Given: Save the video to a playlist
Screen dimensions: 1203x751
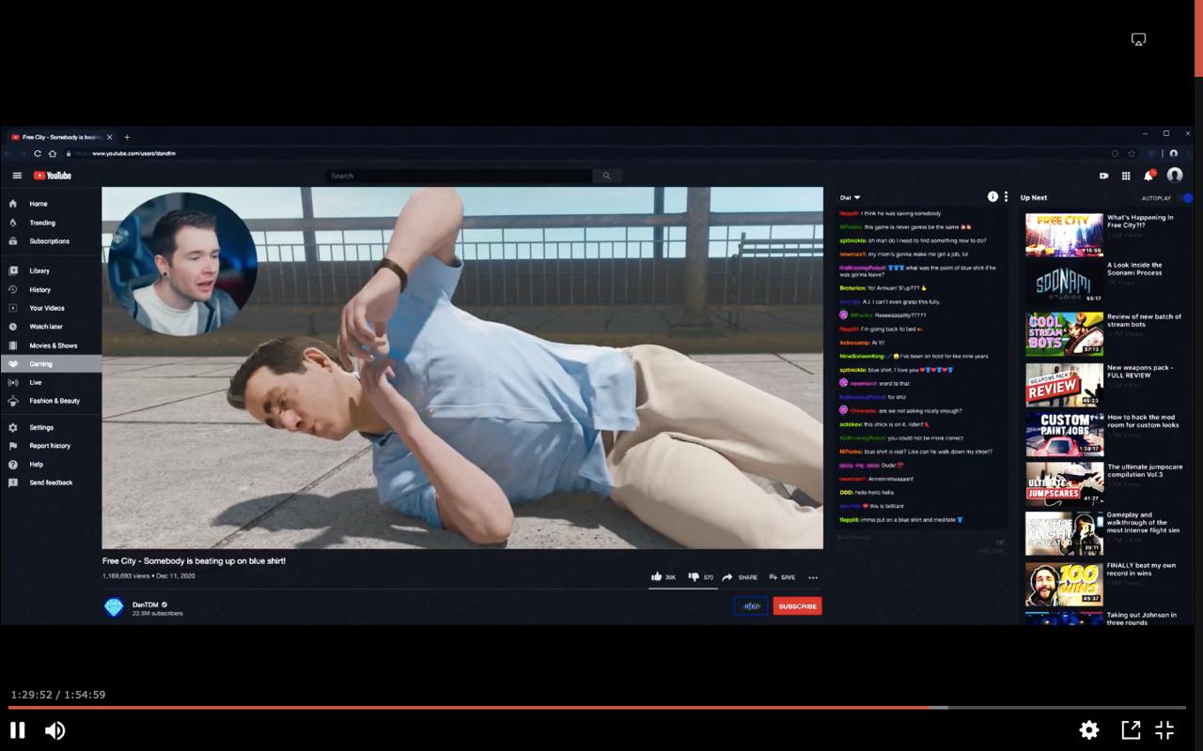Looking at the screenshot, I should [x=782, y=577].
